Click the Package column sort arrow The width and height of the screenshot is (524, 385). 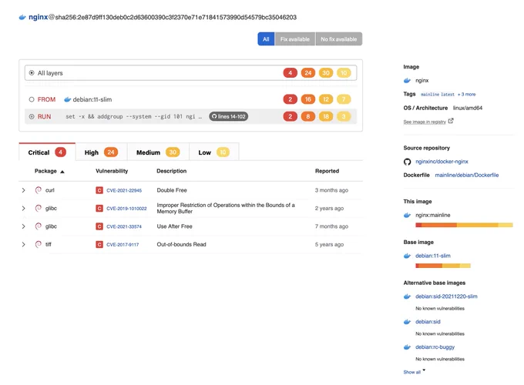pos(62,172)
